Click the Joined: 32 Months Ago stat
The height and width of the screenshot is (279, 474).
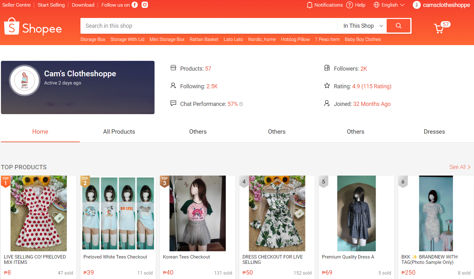(362, 104)
